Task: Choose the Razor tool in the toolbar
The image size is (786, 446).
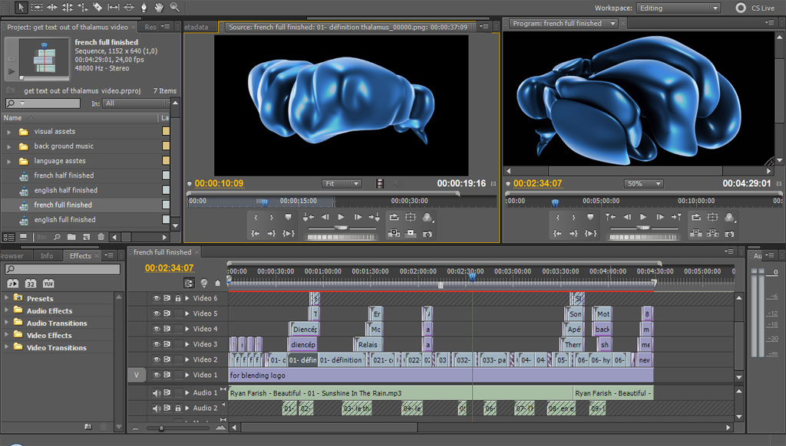Action: [x=97, y=7]
